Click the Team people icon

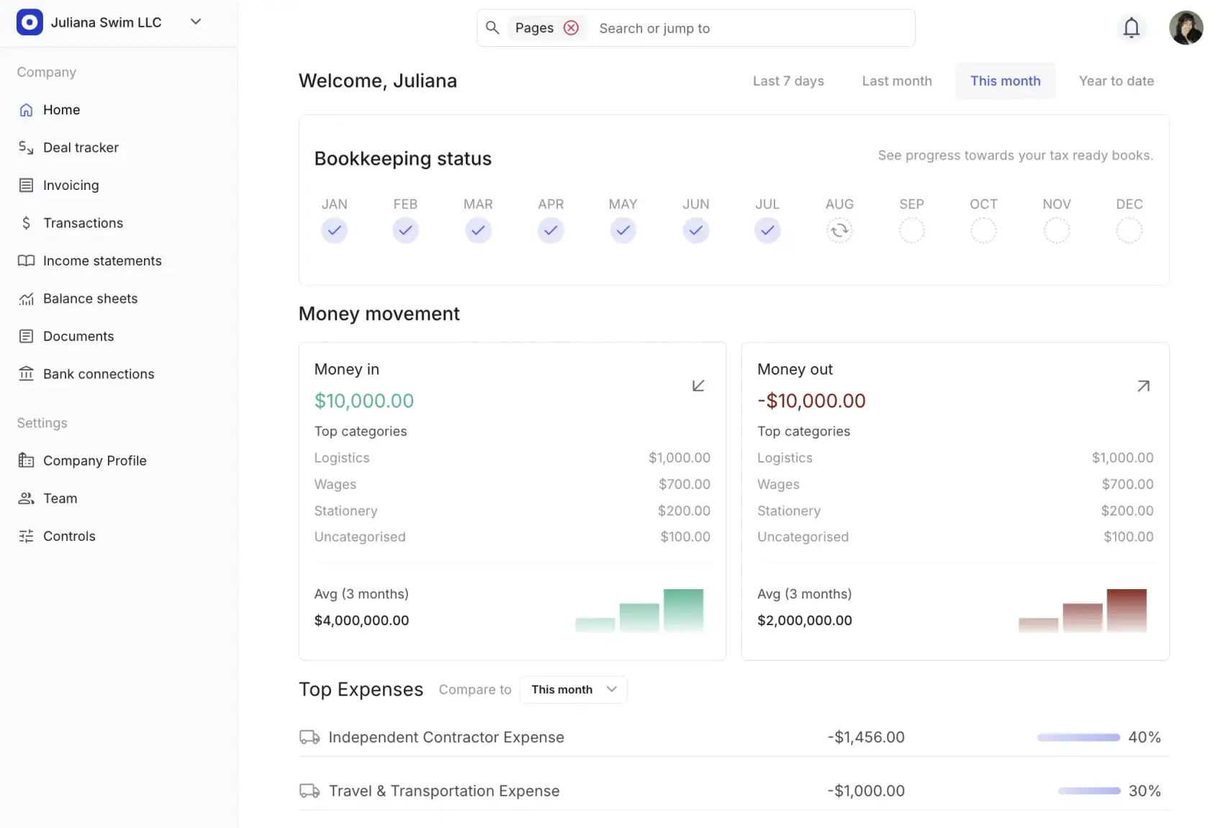point(27,499)
